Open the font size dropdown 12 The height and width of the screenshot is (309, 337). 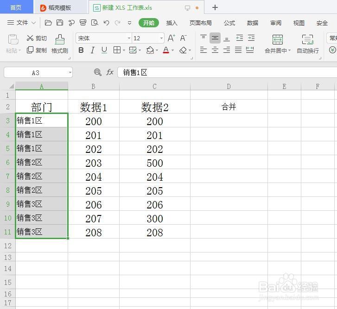161,38
